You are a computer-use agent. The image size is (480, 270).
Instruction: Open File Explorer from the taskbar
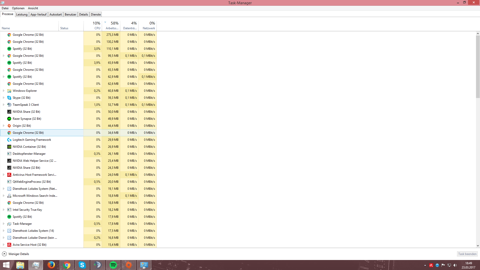pyautogui.click(x=20, y=265)
